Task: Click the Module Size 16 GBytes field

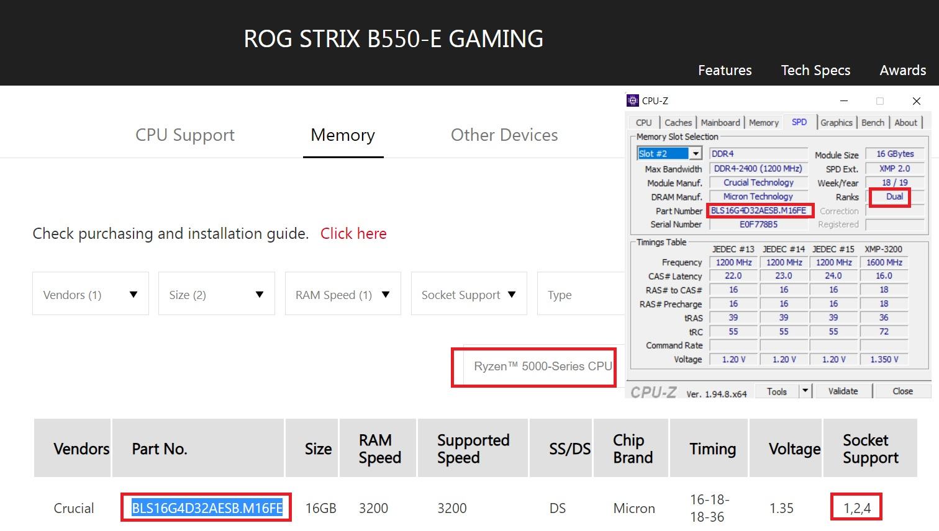Action: pyautogui.click(x=895, y=154)
